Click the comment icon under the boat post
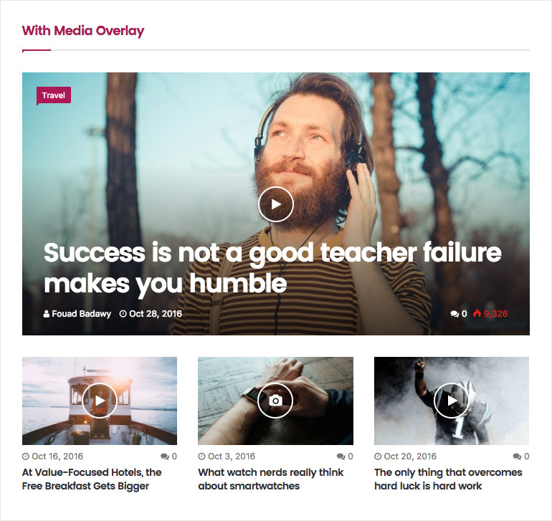The width and height of the screenshot is (552, 521). tap(165, 457)
